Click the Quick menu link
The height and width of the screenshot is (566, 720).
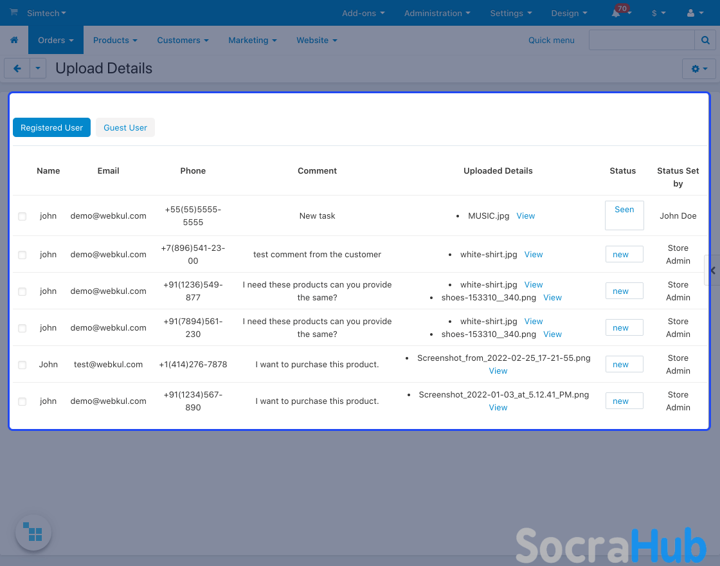[551, 40]
